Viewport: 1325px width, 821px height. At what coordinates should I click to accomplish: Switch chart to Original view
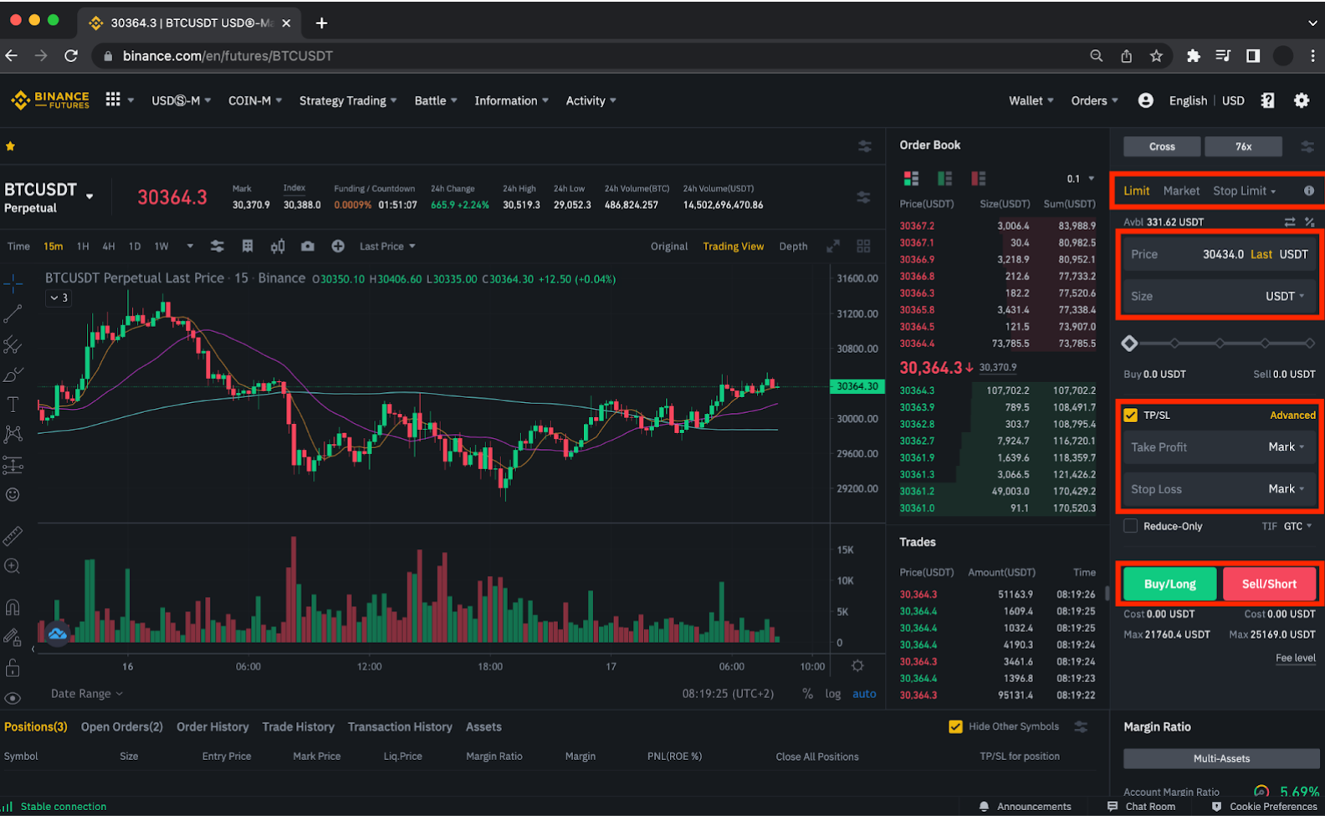[669, 246]
